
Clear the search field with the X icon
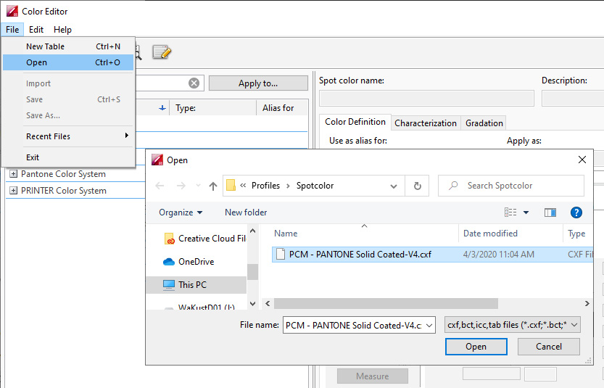click(194, 83)
